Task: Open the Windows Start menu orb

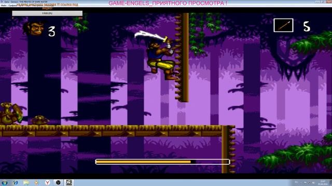Action: point(4,182)
